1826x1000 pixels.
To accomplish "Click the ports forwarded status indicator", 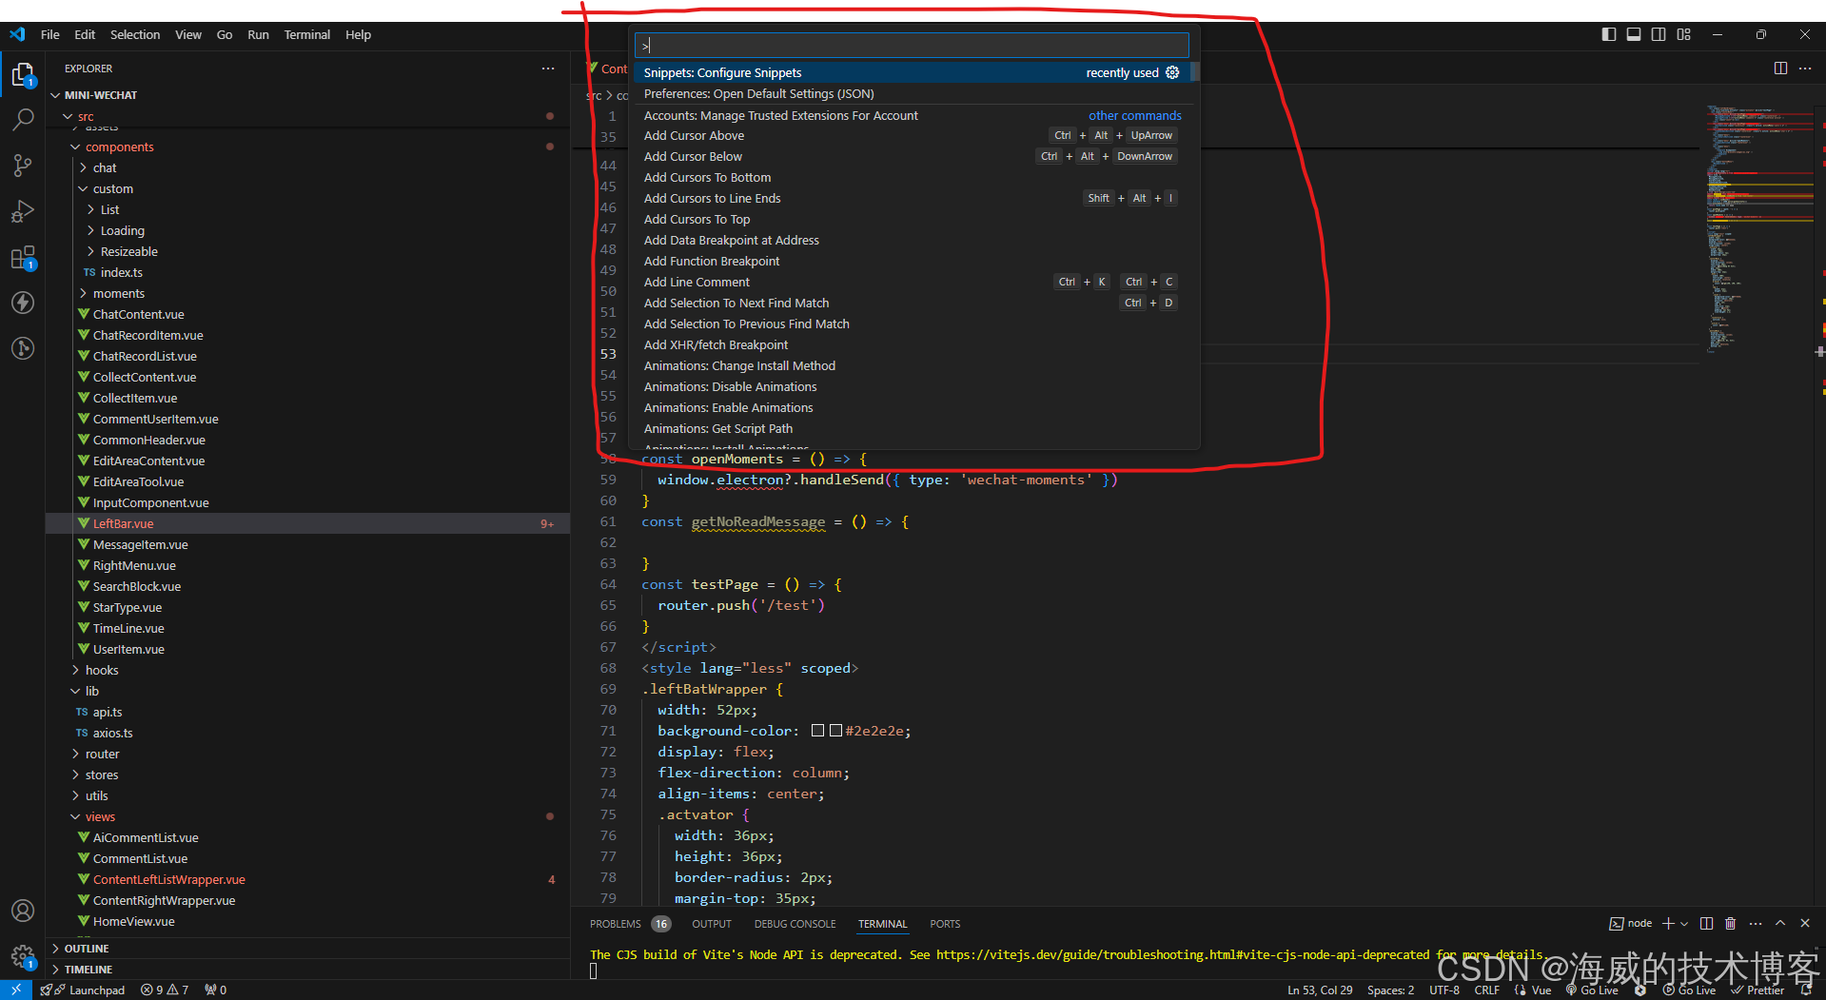I will pos(216,990).
